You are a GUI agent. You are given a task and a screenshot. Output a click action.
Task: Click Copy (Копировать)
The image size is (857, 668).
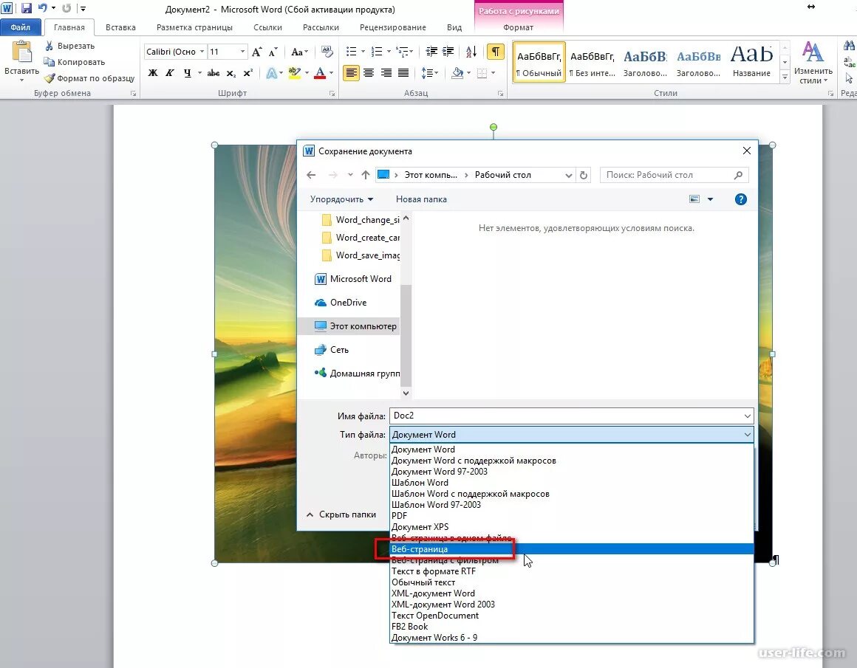[75, 62]
